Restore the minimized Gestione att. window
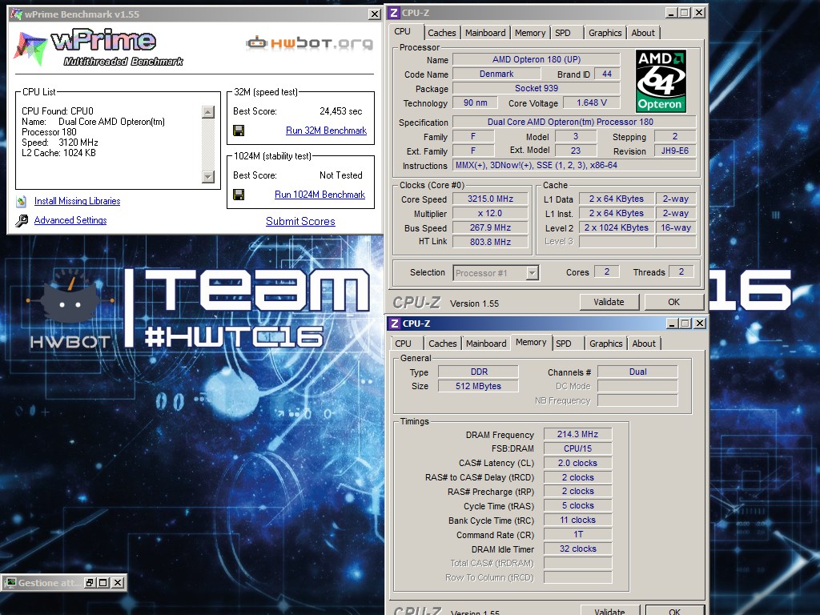This screenshot has height=615, width=820. (90, 583)
